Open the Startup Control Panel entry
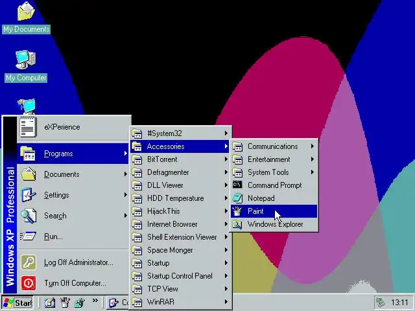The width and height of the screenshot is (415, 311). [x=180, y=276]
